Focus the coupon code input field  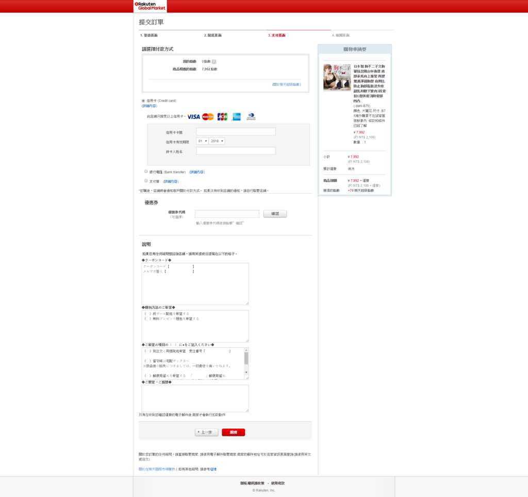pyautogui.click(x=227, y=214)
